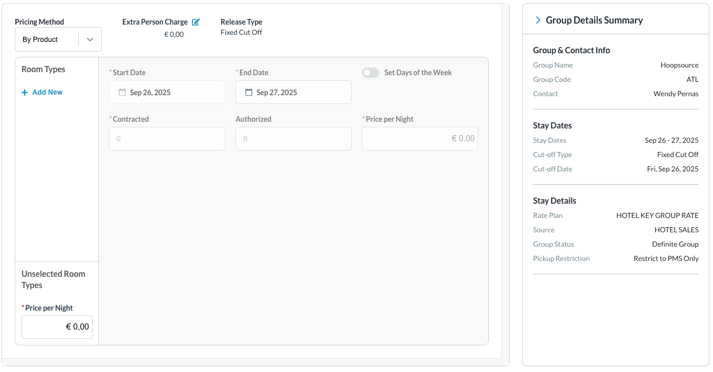713x372 pixels.
Task: Focus the Authorized rooms input
Action: [293, 139]
